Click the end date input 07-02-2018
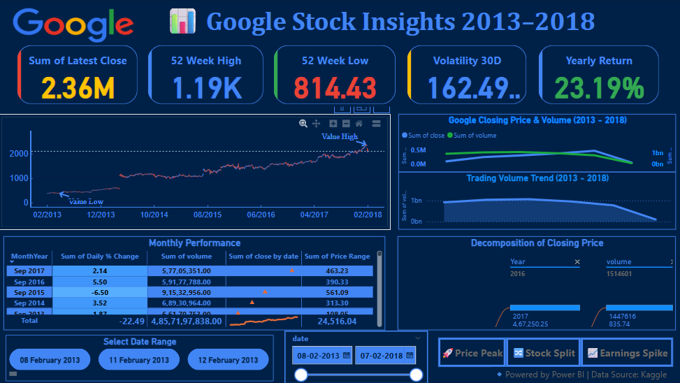This screenshot has height=383, width=680. 385,355
